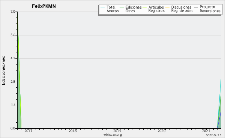Screen dimensions: 225x138
Task: Click the wikiscan.org footer text
Action: pyautogui.click(x=112, y=135)
